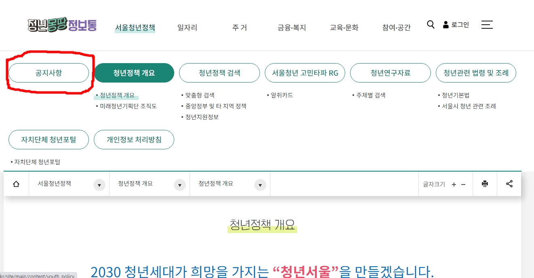Click the print icon on the breadcrumb bar
Image resolution: width=534 pixels, height=278 pixels.
click(x=485, y=183)
